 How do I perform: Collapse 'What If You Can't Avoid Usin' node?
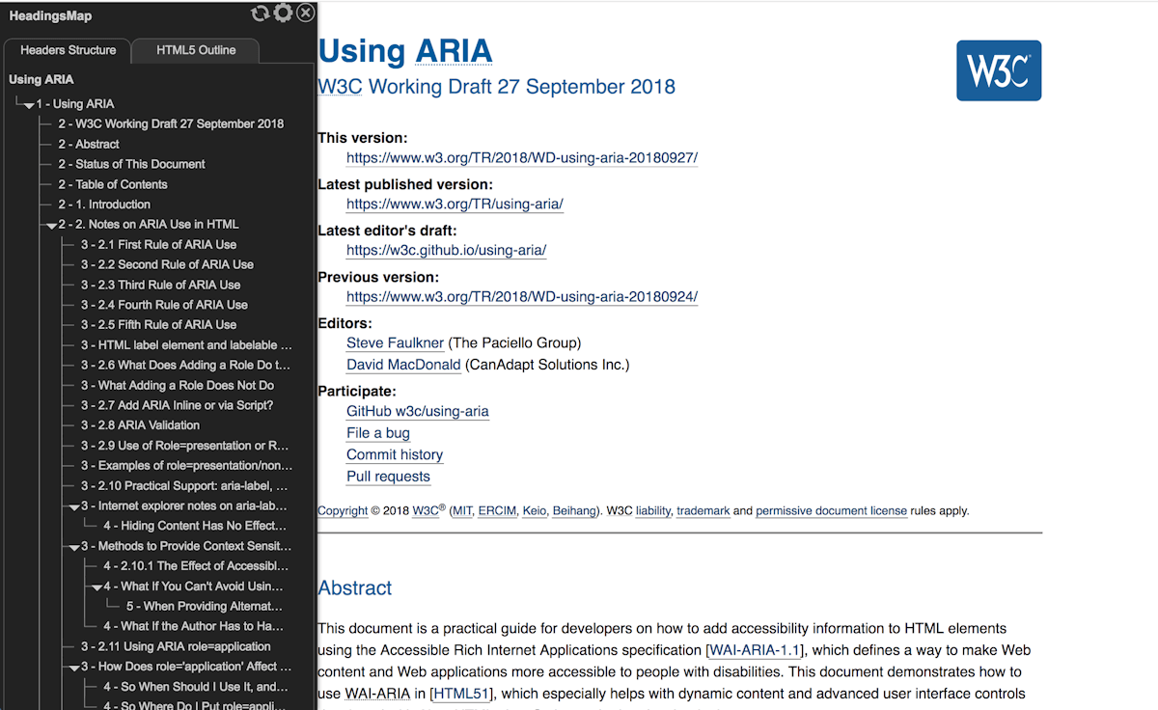click(96, 587)
